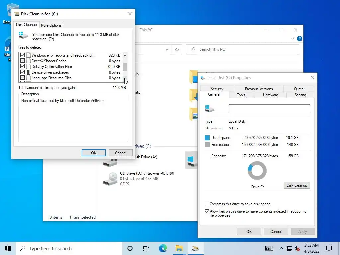Select the Disk Cleanup tab
The width and height of the screenshot is (340, 255).
(x=26, y=25)
